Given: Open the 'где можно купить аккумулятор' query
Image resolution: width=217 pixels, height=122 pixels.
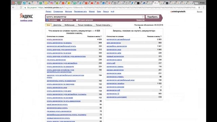Looking at the screenshot, I should [x=59, y=111].
